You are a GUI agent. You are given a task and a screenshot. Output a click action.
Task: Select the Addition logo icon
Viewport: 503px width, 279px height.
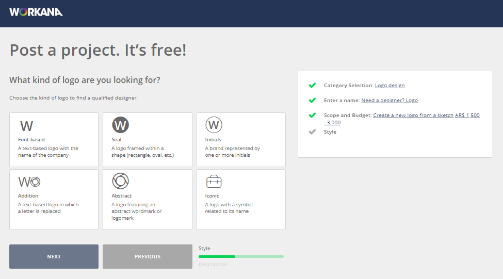click(29, 182)
